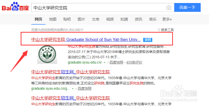Image resolution: width=209 pixels, height=107 pixels.
Task: Click the green graduate.sysu.edu.cn/ URL of first result
Action: (x=85, y=62)
